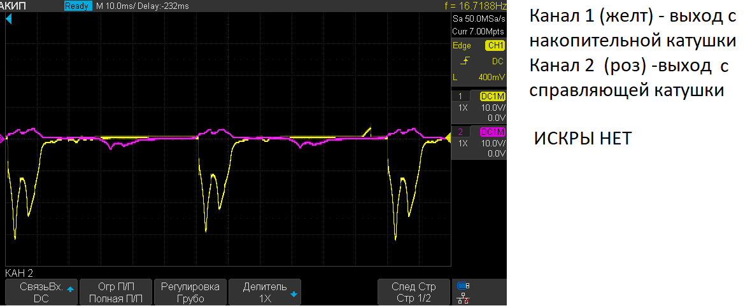750x308 pixels.
Task: Click the blue trigger delay arrow marker
Action: click(x=8, y=19)
